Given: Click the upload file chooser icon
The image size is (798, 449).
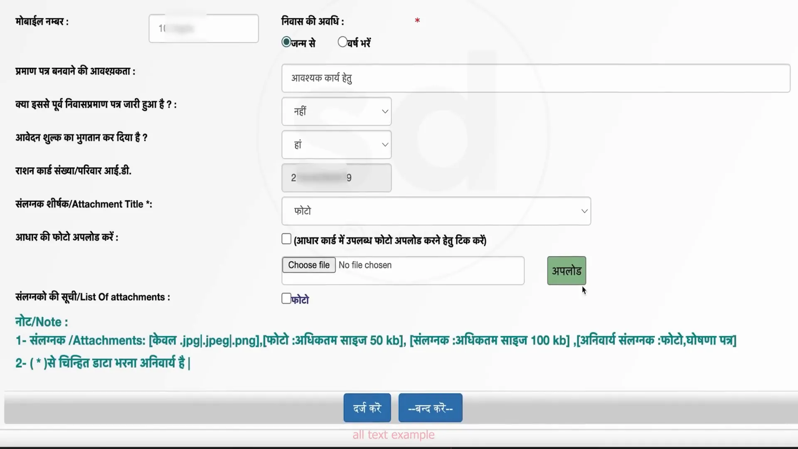Looking at the screenshot, I should 308,265.
